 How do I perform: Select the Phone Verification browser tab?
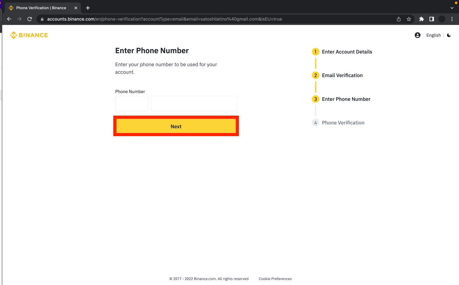coord(41,8)
